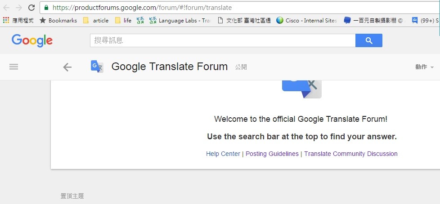This screenshot has height=204, width=440.
Task: Click the 置頂主題 heading
Action: click(72, 196)
